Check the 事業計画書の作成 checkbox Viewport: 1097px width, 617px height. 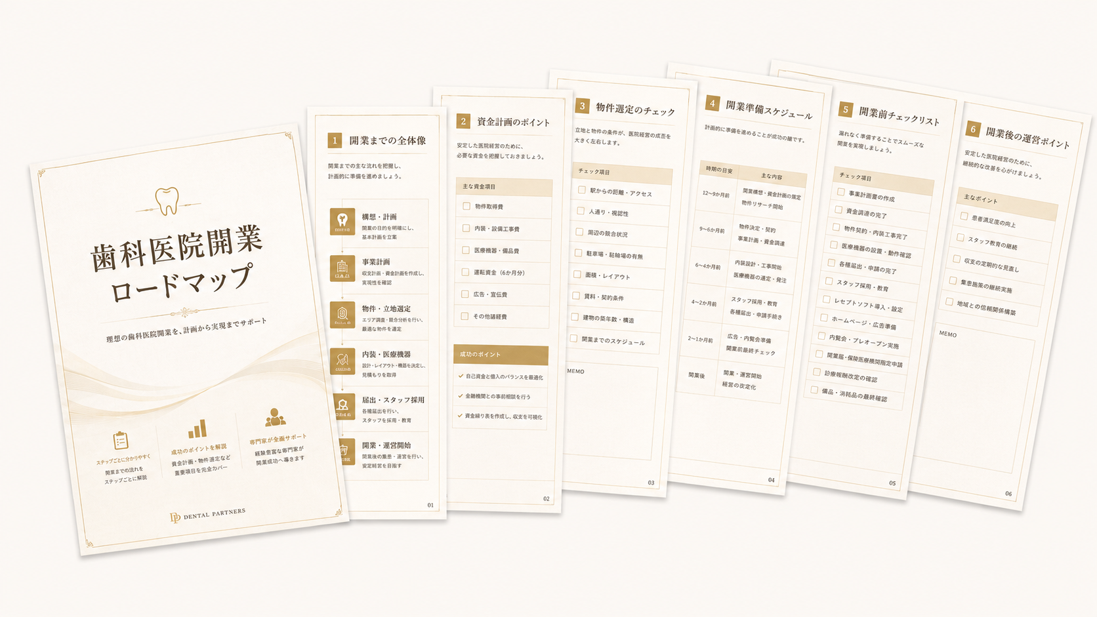pyautogui.click(x=840, y=192)
